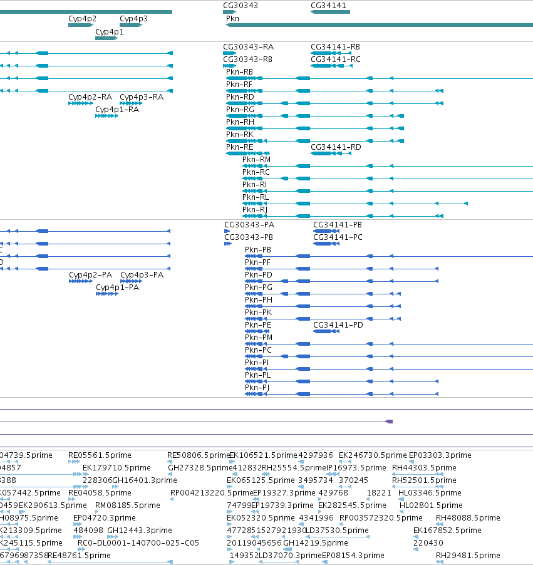This screenshot has height=565, width=533.
Task: Select transcript Cyp4p1-RA
Action: pyautogui.click(x=117, y=110)
